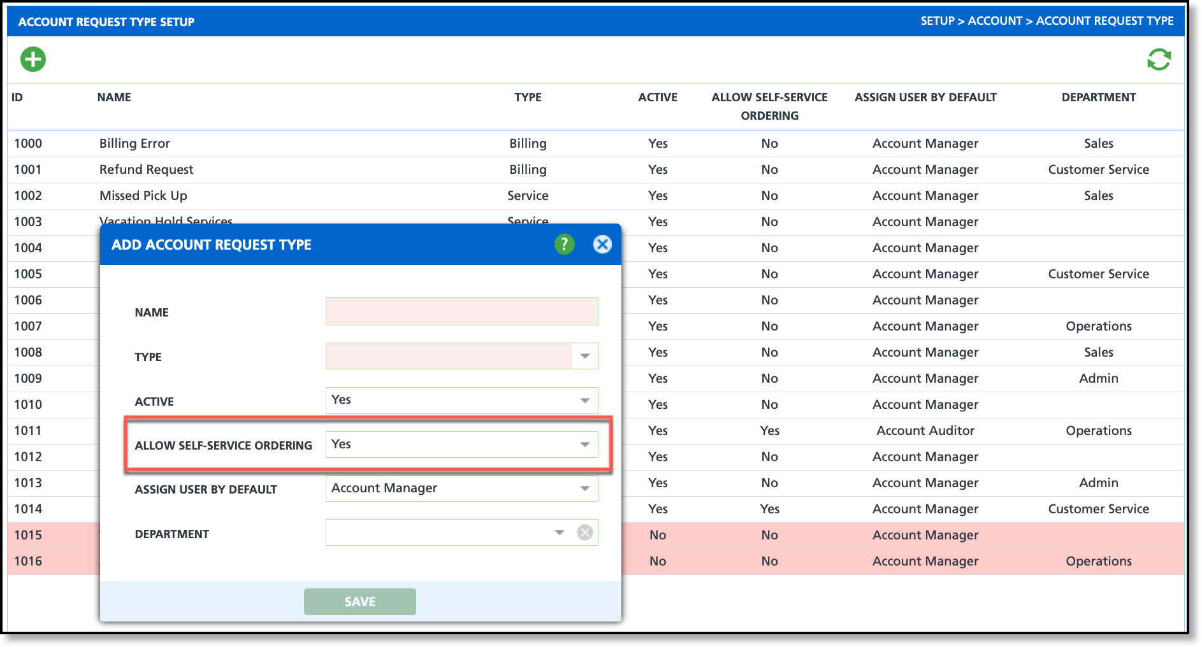The height and width of the screenshot is (647, 1202).
Task: Click self-service Yes value in row 1014
Action: [770, 509]
